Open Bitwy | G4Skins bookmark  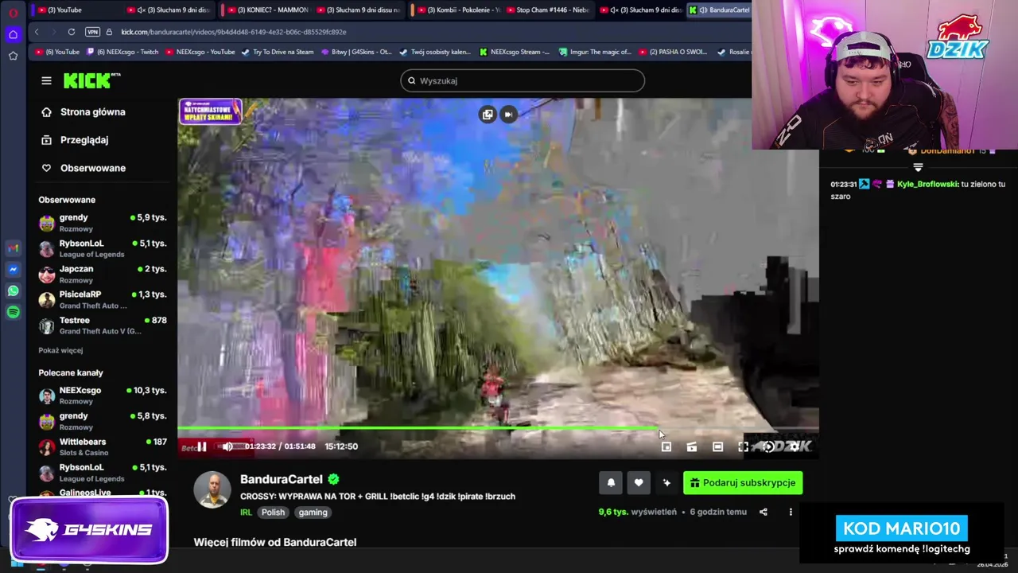(x=356, y=52)
